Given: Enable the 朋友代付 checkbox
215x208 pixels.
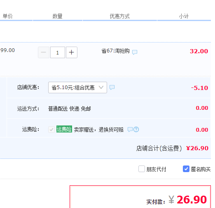Looking at the screenshot, I should pyautogui.click(x=142, y=169).
